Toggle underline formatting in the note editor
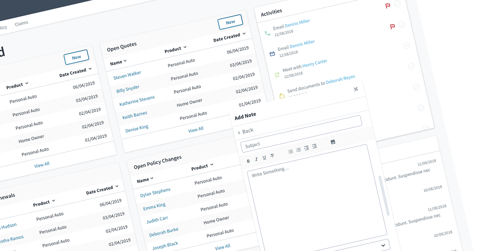This screenshot has height=251, width=477. point(264,157)
